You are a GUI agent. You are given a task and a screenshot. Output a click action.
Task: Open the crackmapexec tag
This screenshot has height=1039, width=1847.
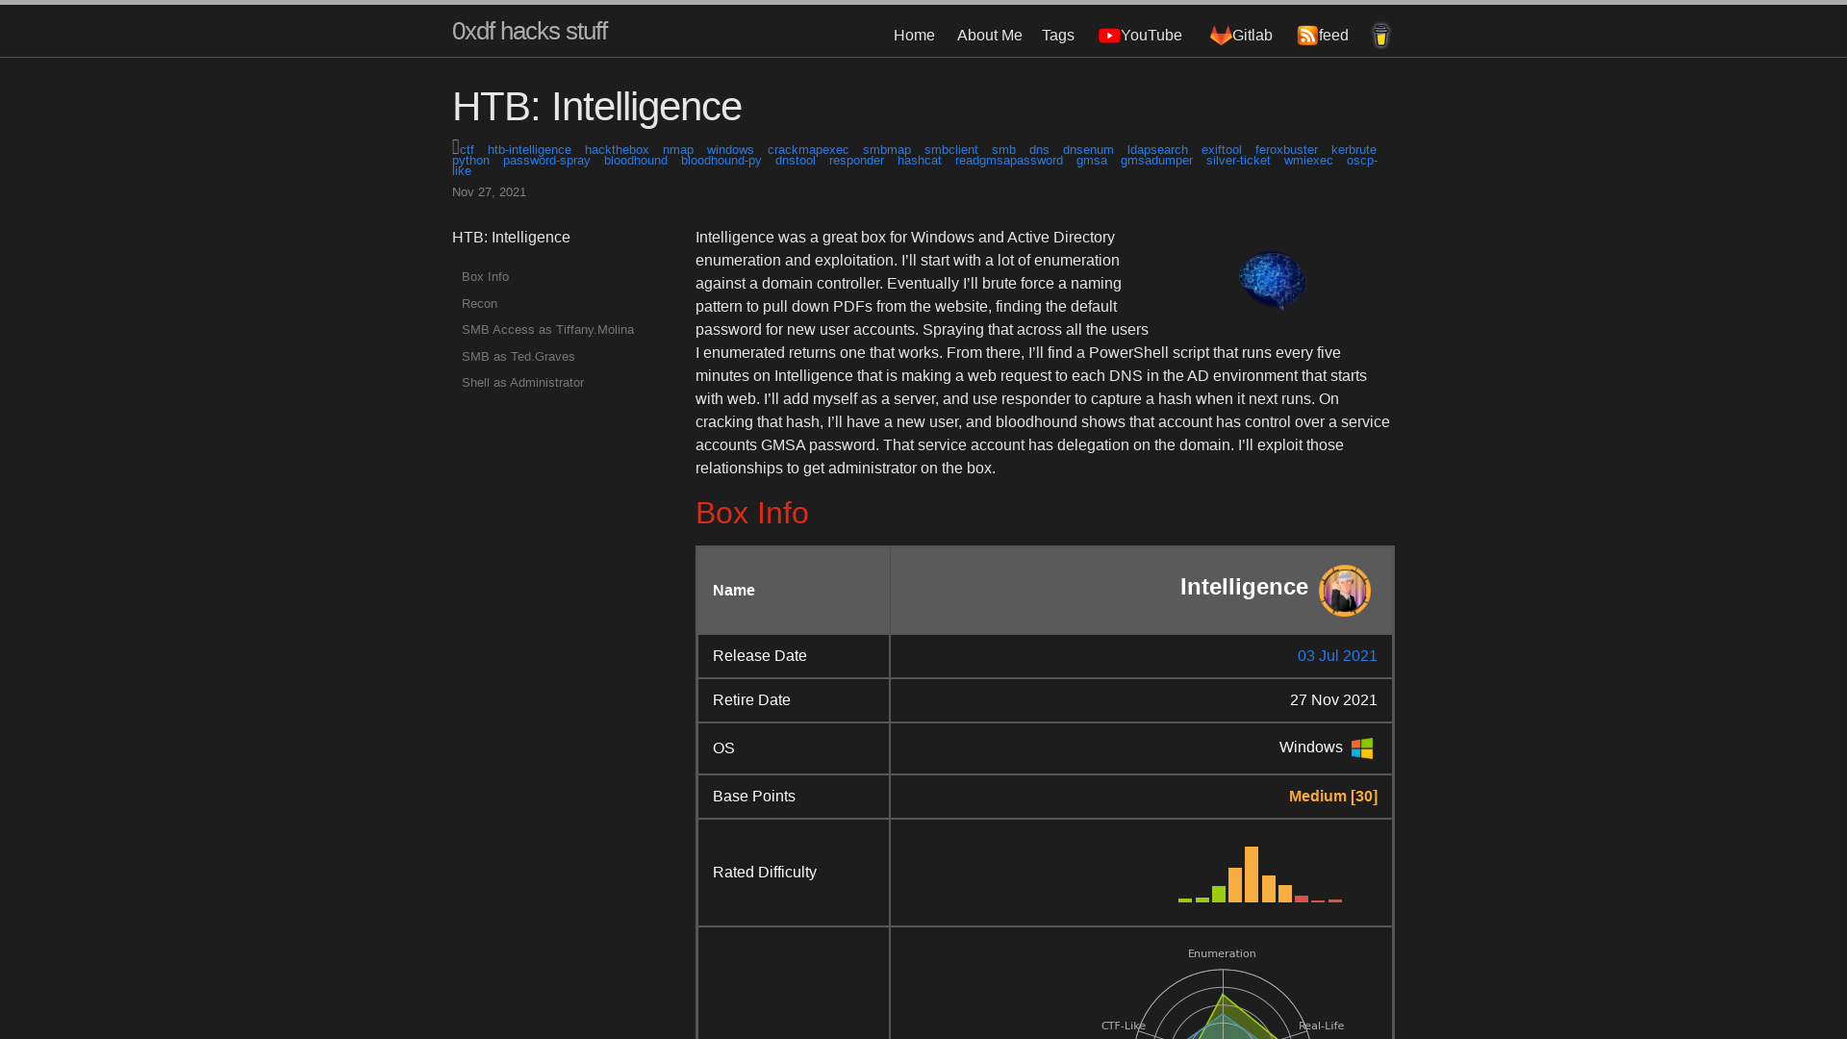tap(808, 150)
